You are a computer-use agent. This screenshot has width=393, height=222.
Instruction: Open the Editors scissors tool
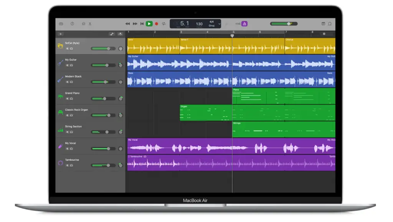90,24
